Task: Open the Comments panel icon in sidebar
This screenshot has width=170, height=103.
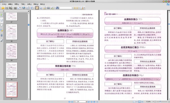Action: tap(2, 30)
